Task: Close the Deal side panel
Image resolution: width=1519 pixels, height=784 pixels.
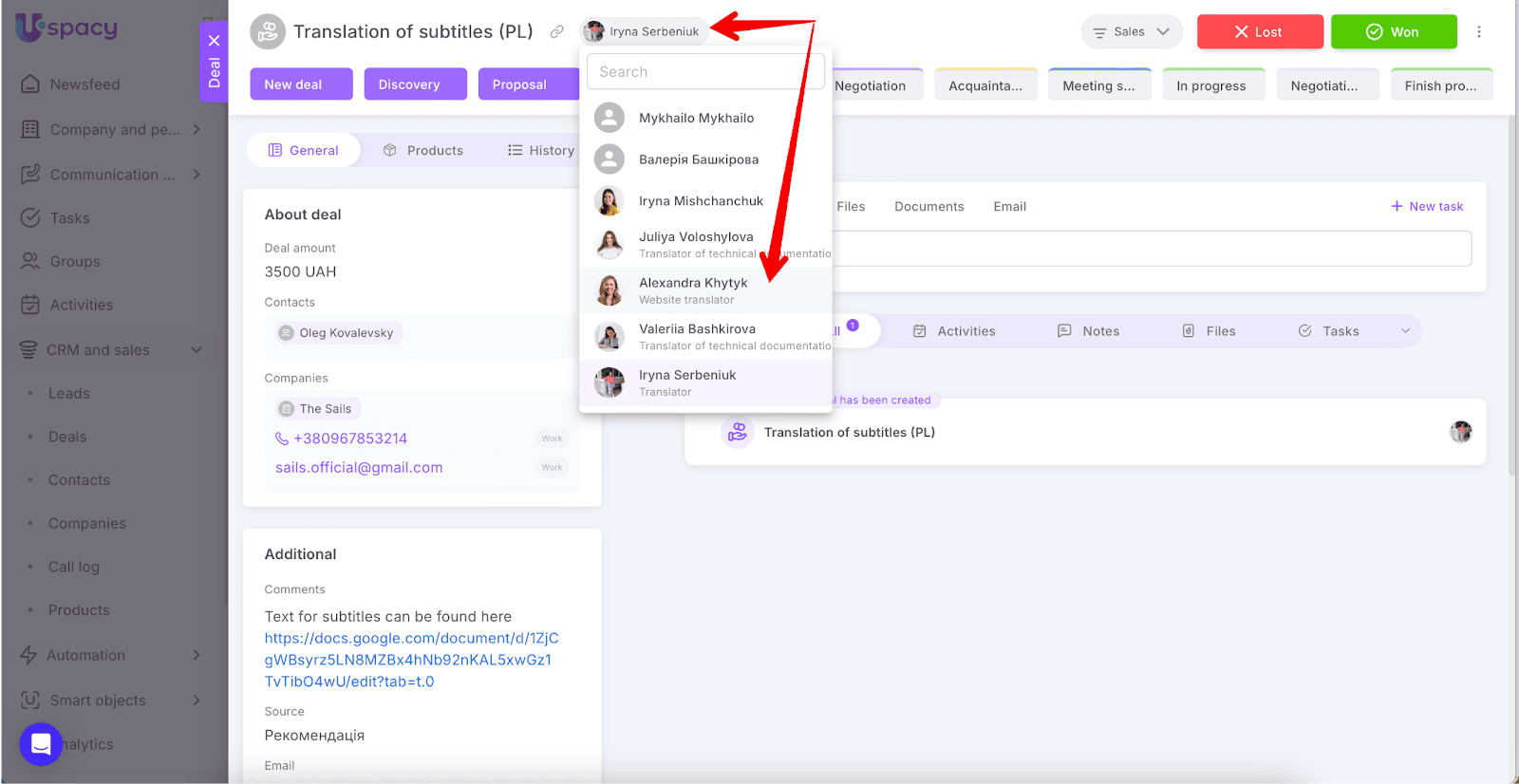Action: click(x=214, y=41)
